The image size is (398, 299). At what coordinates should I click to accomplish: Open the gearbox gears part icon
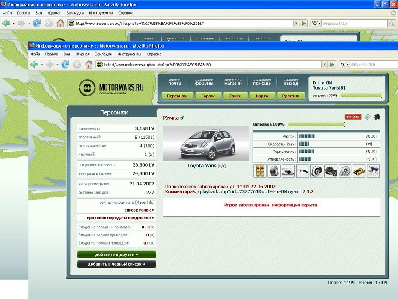tap(331, 171)
